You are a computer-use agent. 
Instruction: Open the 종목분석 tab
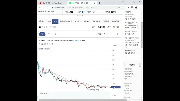pyautogui.click(x=87, y=21)
